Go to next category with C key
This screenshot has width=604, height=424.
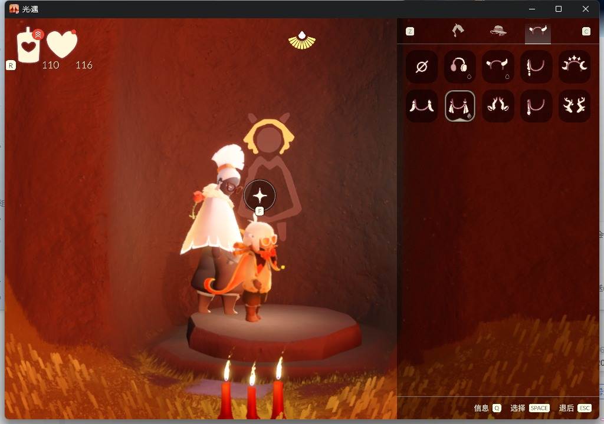click(x=586, y=32)
